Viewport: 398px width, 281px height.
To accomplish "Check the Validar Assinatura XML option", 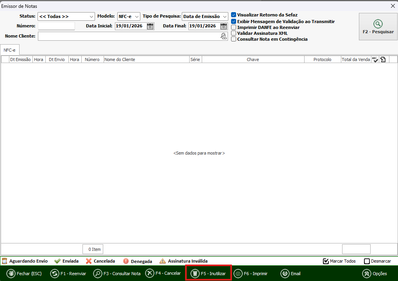I will (x=234, y=33).
